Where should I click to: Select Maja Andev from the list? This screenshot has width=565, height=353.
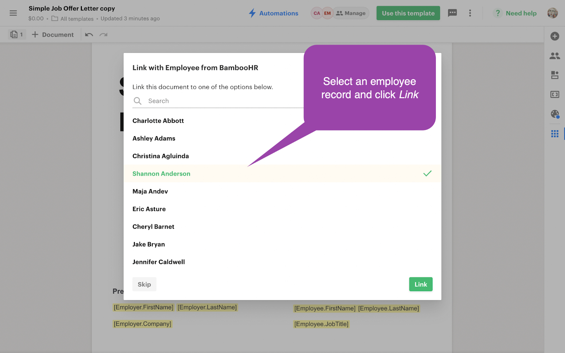pyautogui.click(x=282, y=191)
